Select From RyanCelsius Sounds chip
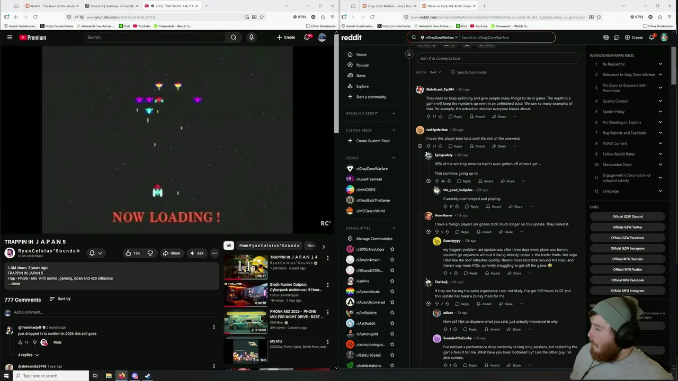The width and height of the screenshot is (678, 381). (x=269, y=246)
